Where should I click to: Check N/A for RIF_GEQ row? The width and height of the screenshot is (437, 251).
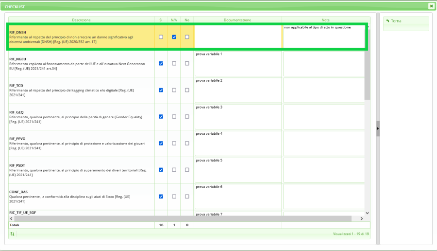point(174,117)
